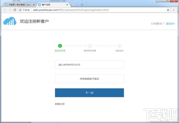Screen dimensions: 179x123
Task: Click the 不安全 security label
Action: 26,10
